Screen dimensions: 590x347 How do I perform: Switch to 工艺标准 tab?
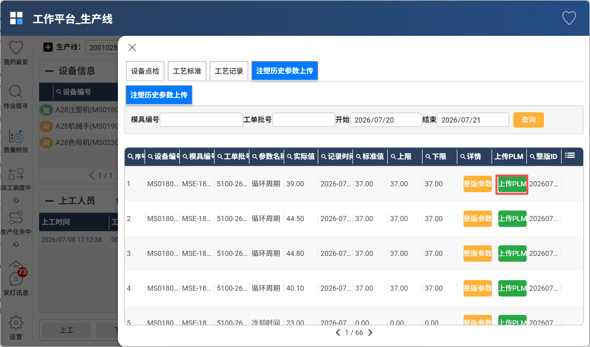tap(187, 71)
